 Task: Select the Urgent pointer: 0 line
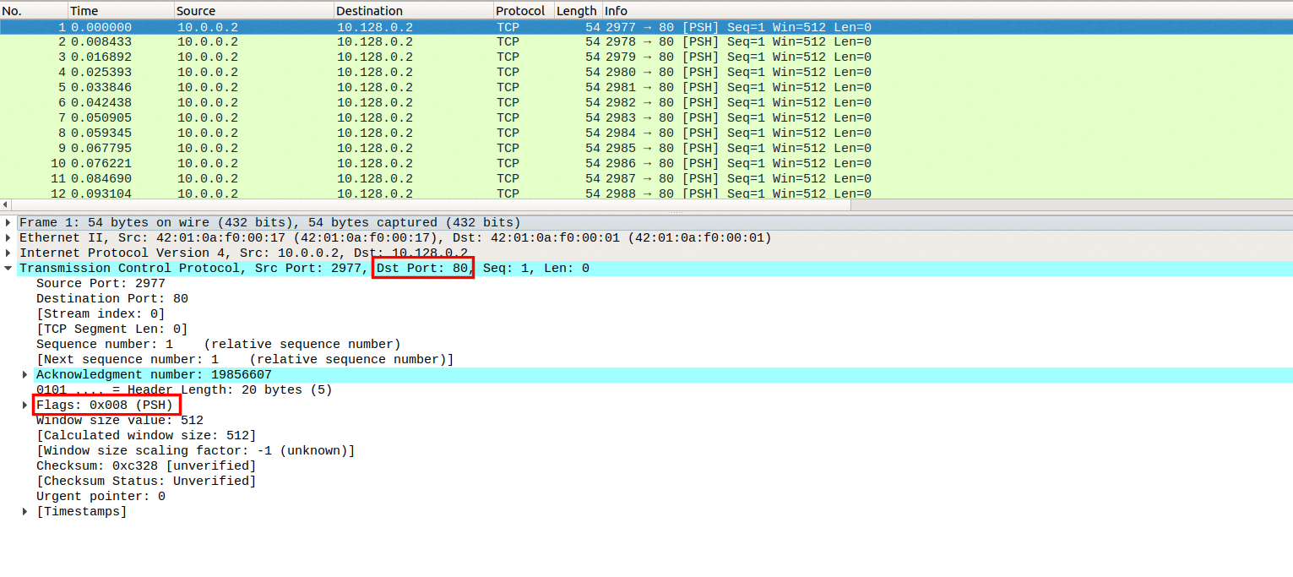101,497
